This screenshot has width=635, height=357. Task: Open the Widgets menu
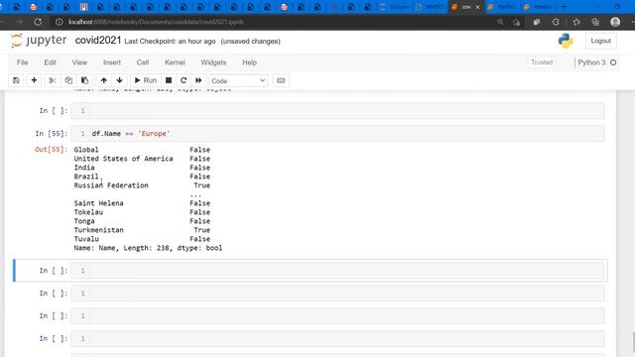[x=213, y=62]
